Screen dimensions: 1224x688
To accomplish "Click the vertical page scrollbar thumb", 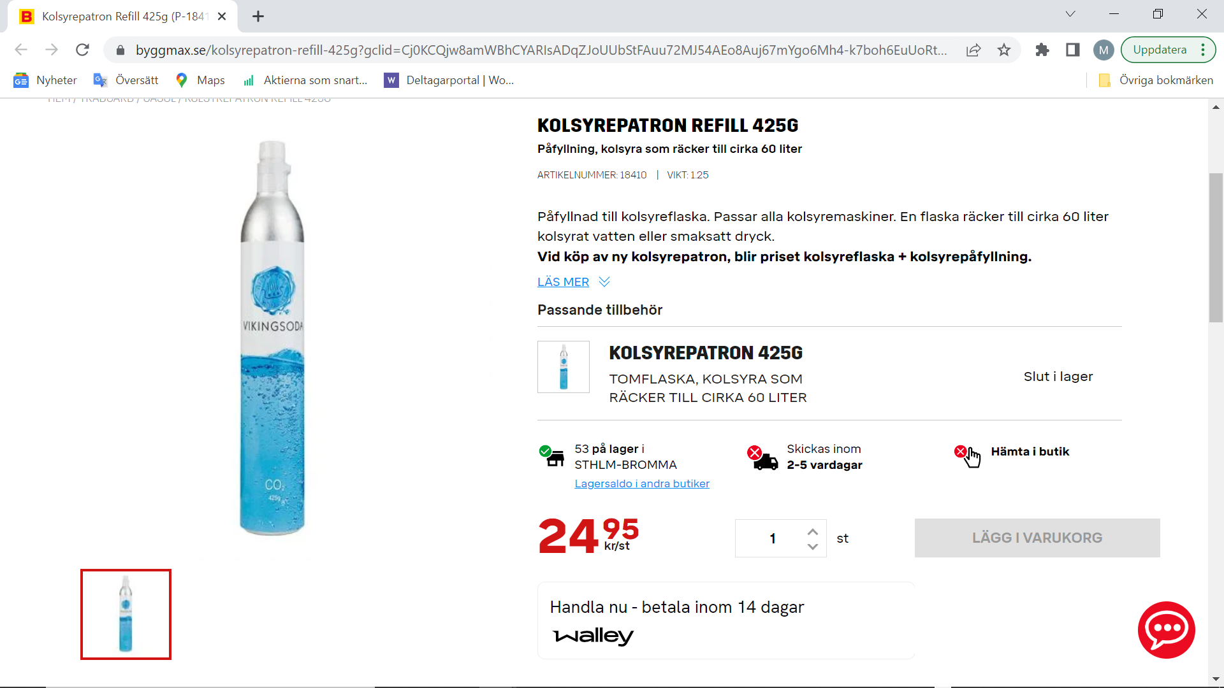I will click(1216, 247).
